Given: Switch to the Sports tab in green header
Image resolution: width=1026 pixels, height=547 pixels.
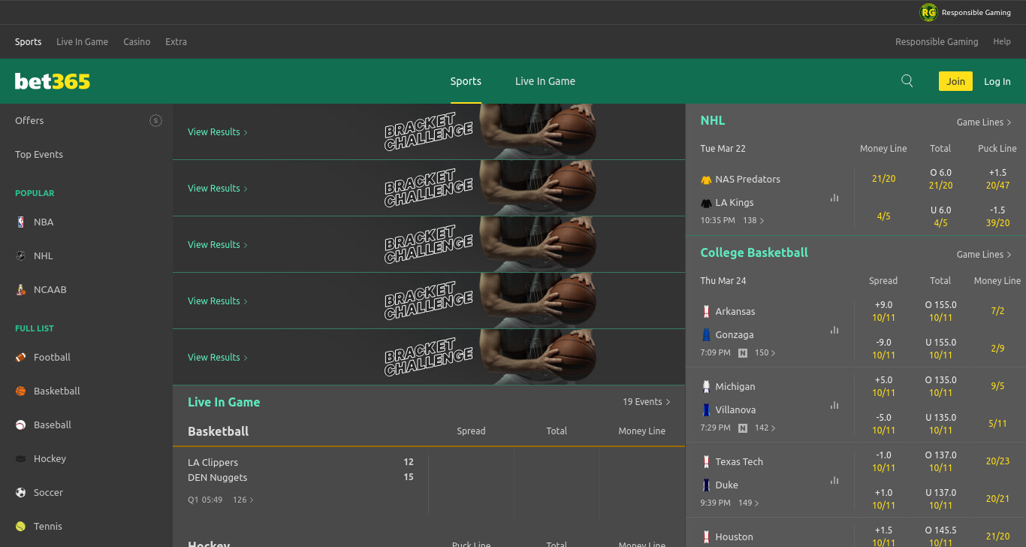Looking at the screenshot, I should pos(466,81).
